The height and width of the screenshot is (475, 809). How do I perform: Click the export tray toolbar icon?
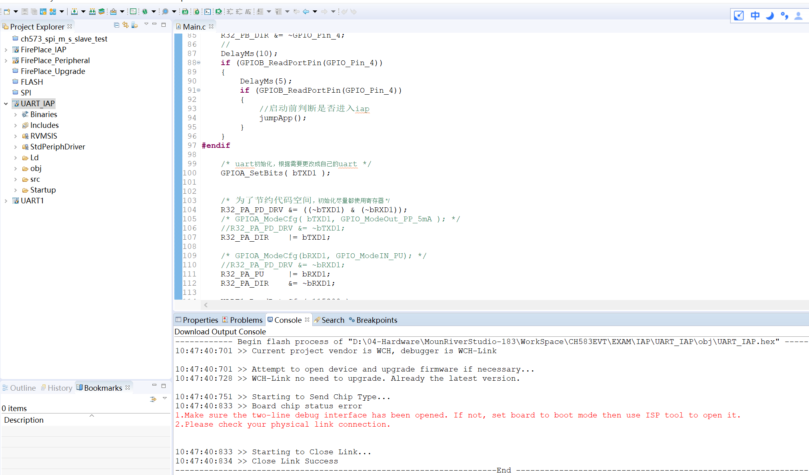pyautogui.click(x=114, y=12)
